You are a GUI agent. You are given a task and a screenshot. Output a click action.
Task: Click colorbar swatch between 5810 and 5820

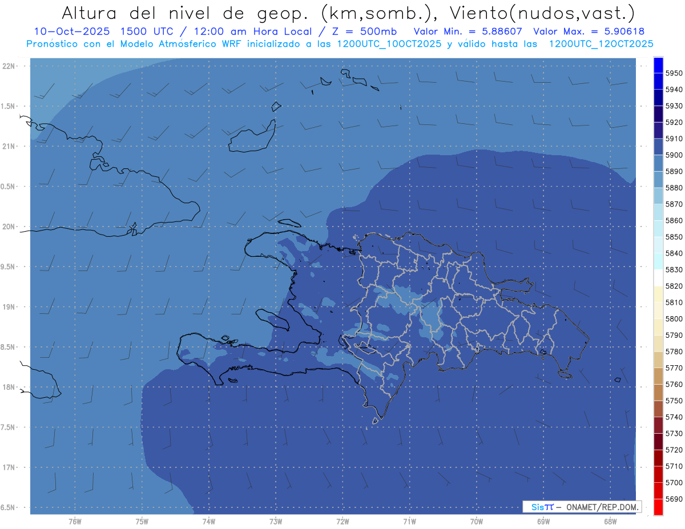click(658, 294)
